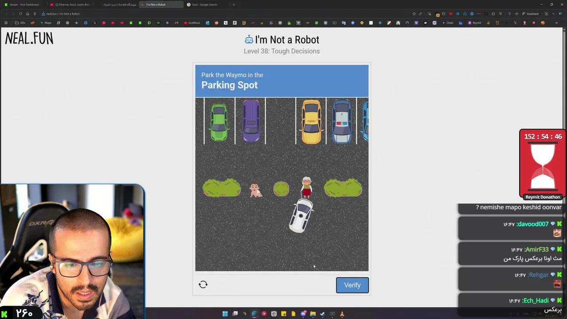Open the Reymit bookmark
The height and width of the screenshot is (319, 567).
tap(474, 23)
